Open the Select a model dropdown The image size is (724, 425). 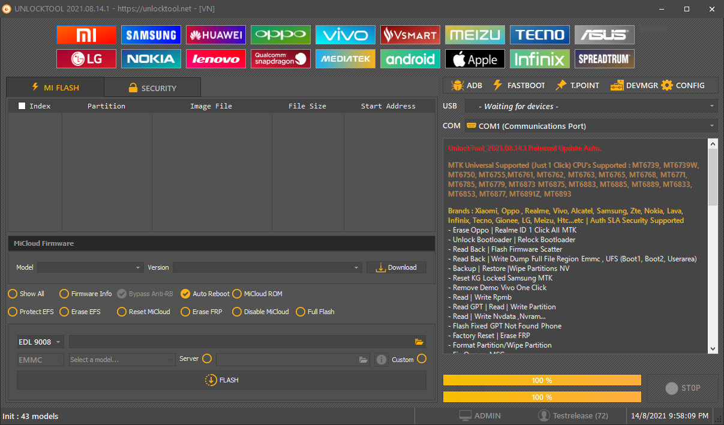(122, 360)
